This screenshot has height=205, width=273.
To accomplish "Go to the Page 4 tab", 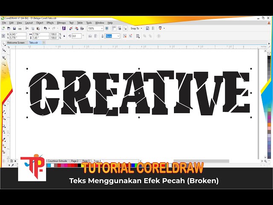I will 97,161.
